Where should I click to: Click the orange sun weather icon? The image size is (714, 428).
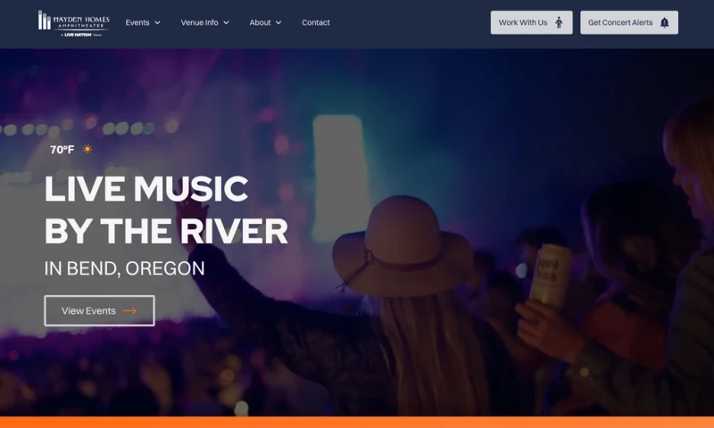[87, 149]
